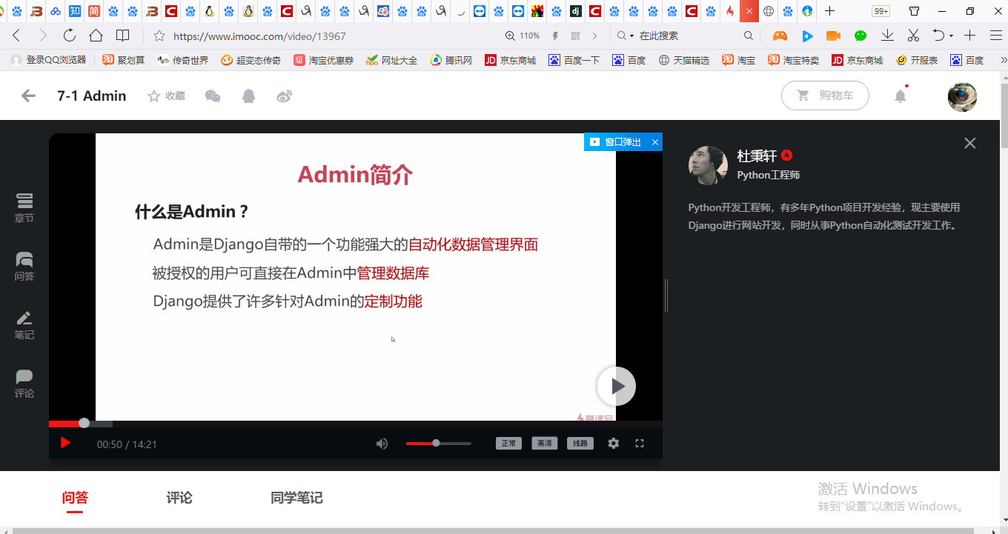Open a new browser tab with plus
The height and width of the screenshot is (534, 1008).
tap(830, 11)
